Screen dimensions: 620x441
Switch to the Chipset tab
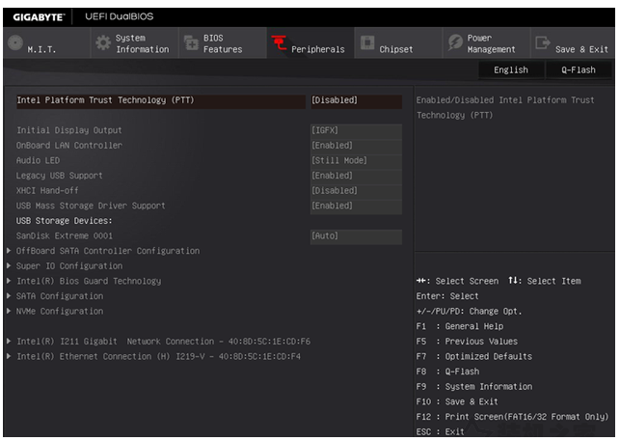coord(395,49)
